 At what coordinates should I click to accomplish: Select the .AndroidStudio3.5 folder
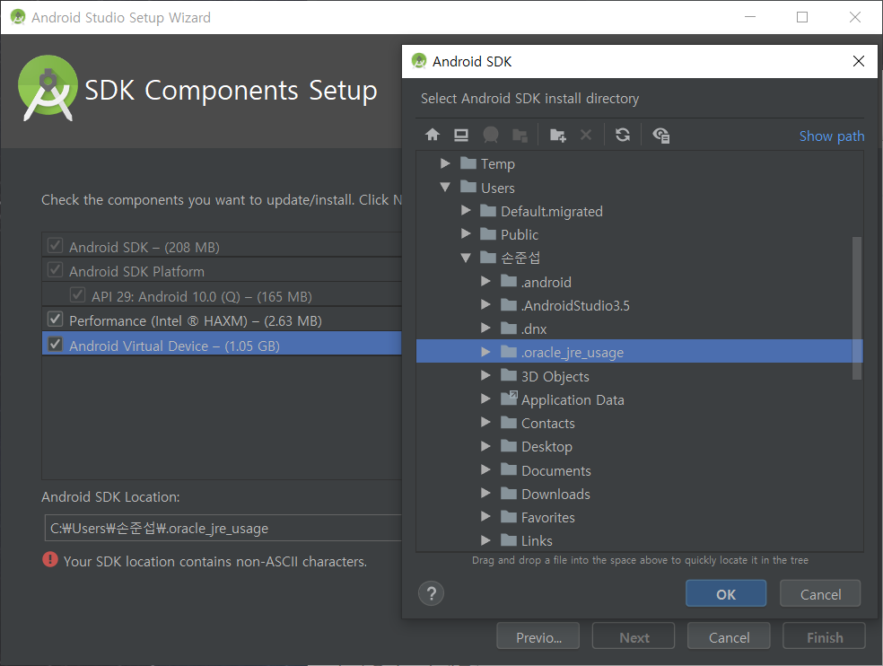pyautogui.click(x=574, y=305)
